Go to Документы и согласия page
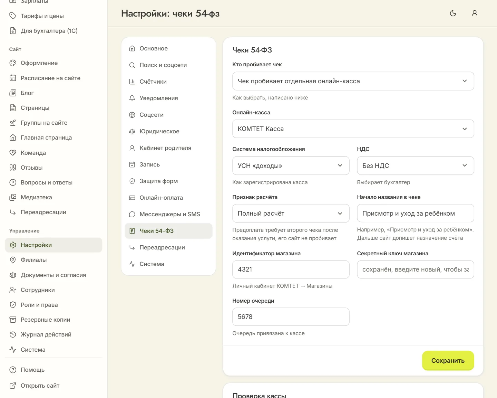This screenshot has height=398, width=497. tap(53, 275)
